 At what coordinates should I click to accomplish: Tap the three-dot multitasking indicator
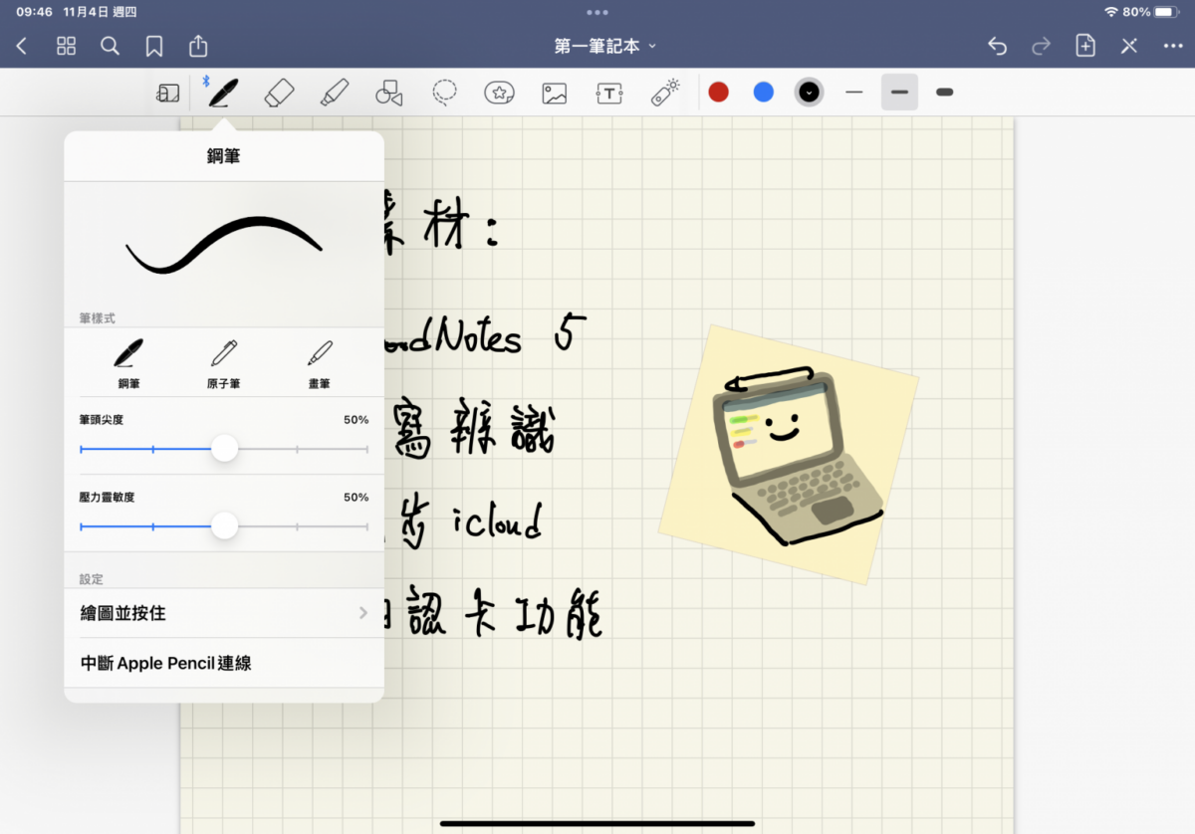pos(597,12)
